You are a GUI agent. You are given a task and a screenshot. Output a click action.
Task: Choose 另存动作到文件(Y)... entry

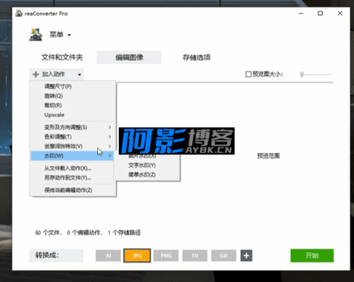[x=73, y=177]
